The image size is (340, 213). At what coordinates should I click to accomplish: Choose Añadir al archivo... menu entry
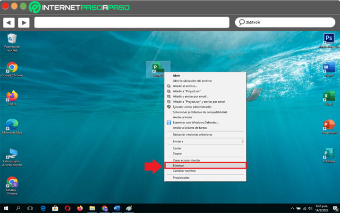205,86
